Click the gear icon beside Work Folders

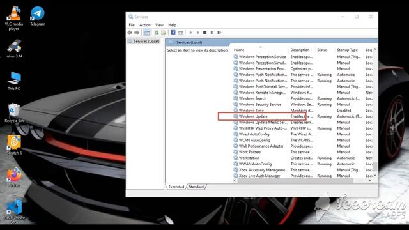236,152
